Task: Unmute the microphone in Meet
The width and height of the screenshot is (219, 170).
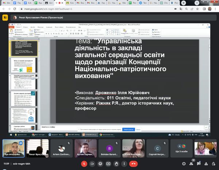Action: (84, 164)
